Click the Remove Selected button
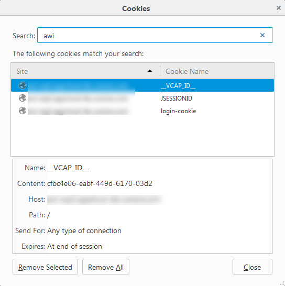Viewport: 285px width, 286px height. pos(45,267)
